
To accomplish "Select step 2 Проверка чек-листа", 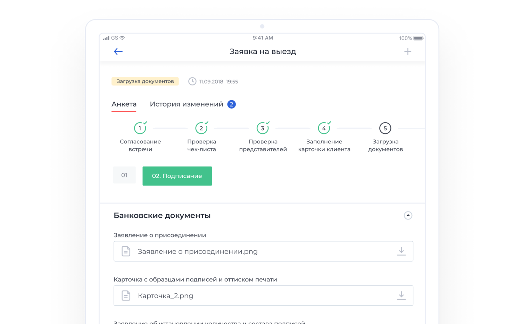I will (x=201, y=137).
